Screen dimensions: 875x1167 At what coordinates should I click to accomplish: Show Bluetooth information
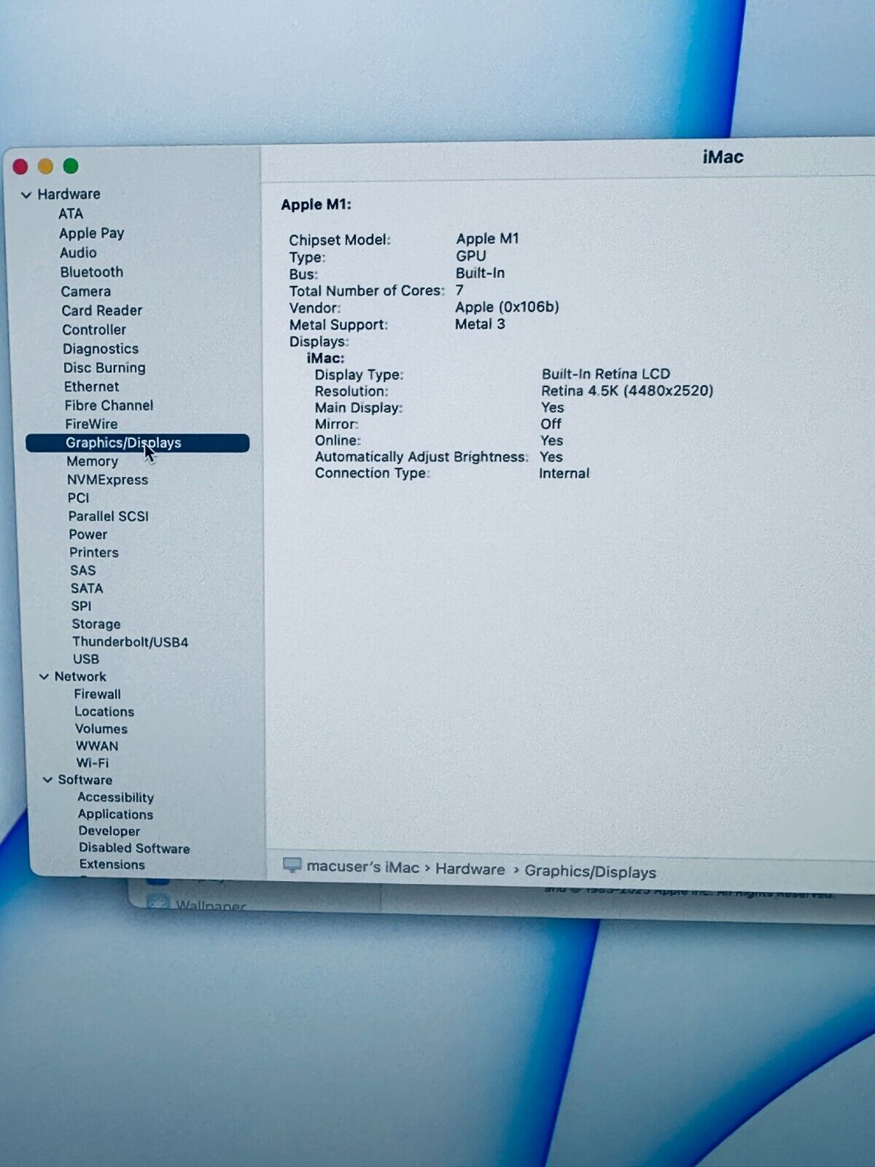[x=91, y=272]
